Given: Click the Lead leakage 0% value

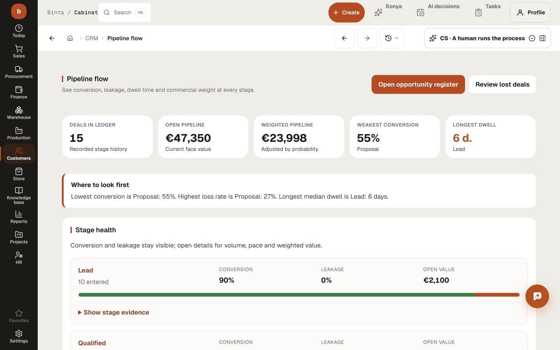Looking at the screenshot, I should [x=326, y=280].
